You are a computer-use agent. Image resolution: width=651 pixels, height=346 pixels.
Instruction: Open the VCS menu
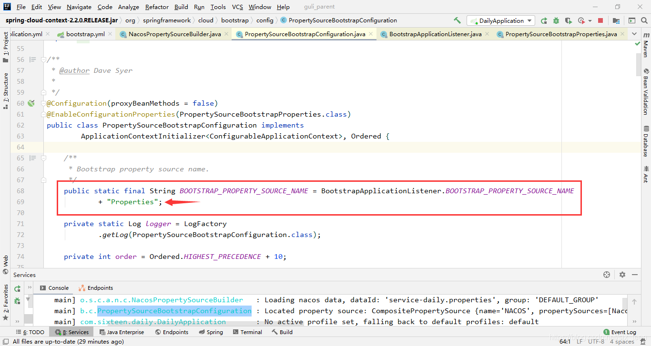tap(237, 7)
